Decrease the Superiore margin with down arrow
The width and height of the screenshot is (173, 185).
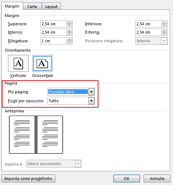(x=69, y=25)
